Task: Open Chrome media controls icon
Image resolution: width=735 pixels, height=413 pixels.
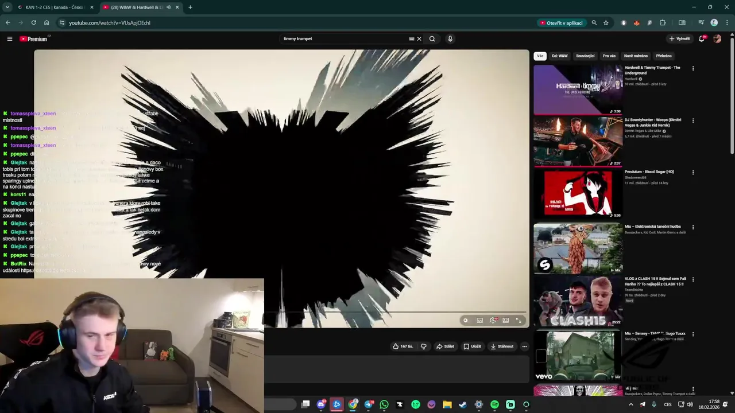Action: point(701,23)
